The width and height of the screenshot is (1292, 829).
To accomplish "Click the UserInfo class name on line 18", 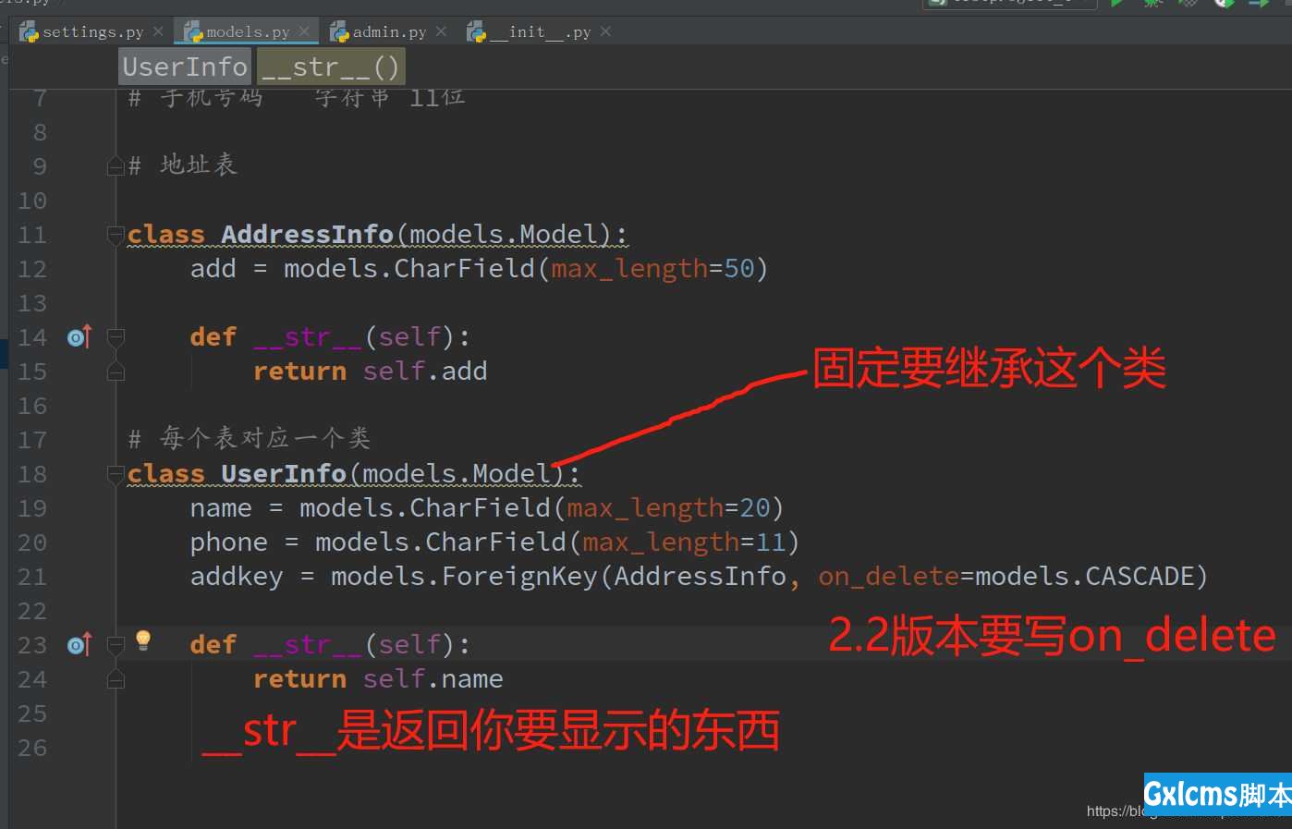I will coord(283,474).
